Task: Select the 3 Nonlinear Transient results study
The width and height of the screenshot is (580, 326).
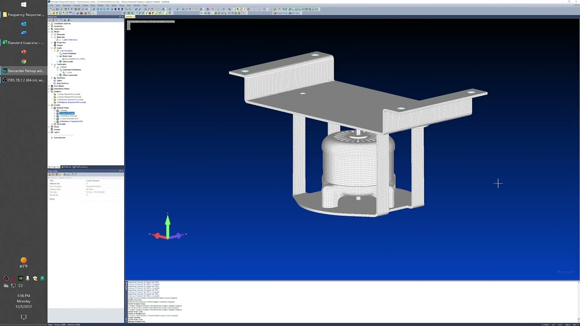Action: (x=68, y=116)
